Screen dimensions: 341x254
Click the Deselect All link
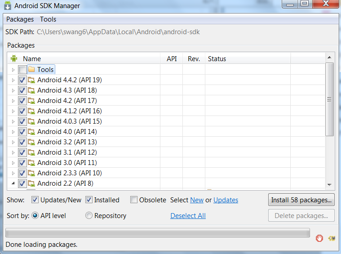click(188, 215)
